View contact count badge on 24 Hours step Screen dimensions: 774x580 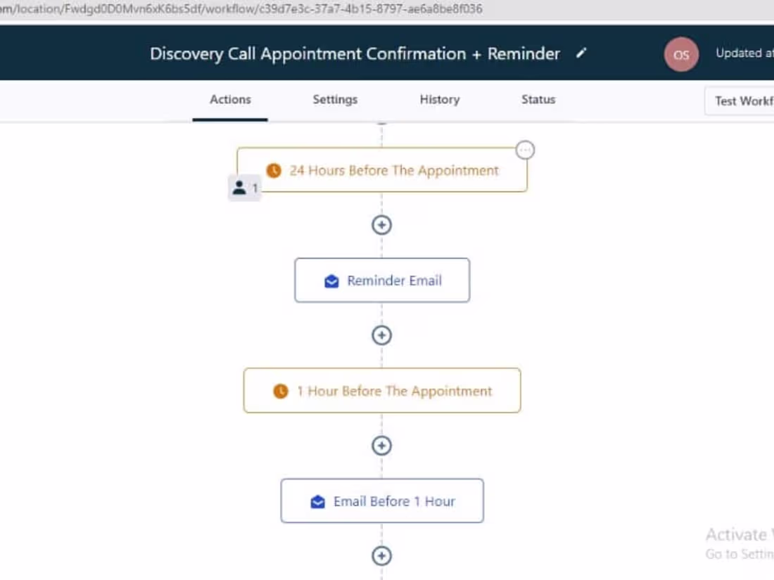point(244,188)
